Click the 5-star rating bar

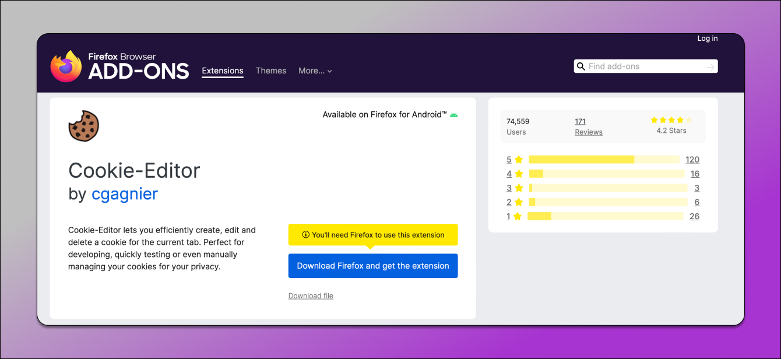(x=604, y=160)
